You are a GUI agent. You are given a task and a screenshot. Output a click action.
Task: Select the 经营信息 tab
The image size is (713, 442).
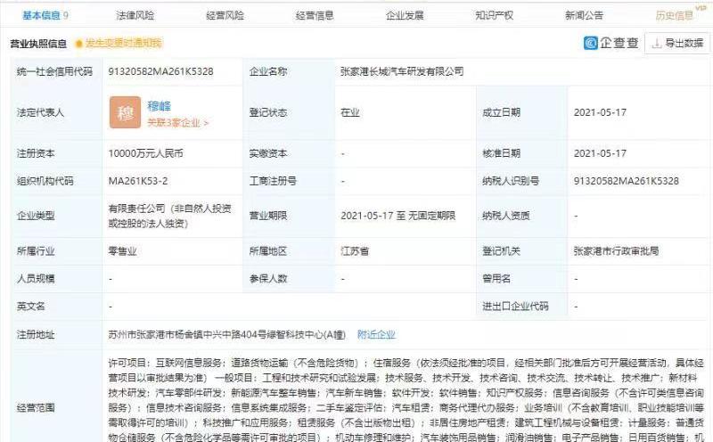tap(315, 15)
